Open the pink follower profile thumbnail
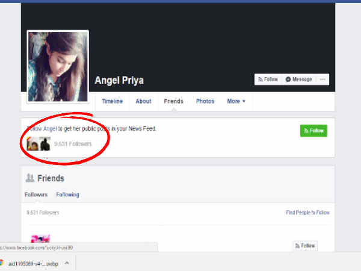 [40, 238]
